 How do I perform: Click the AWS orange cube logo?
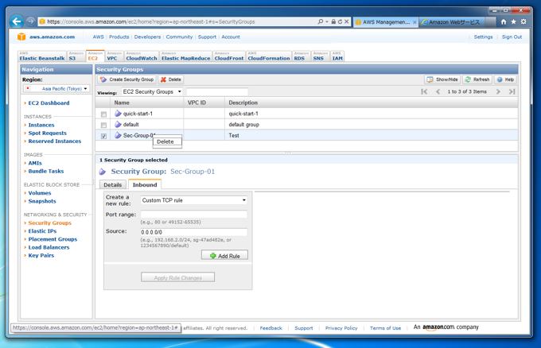click(x=21, y=37)
